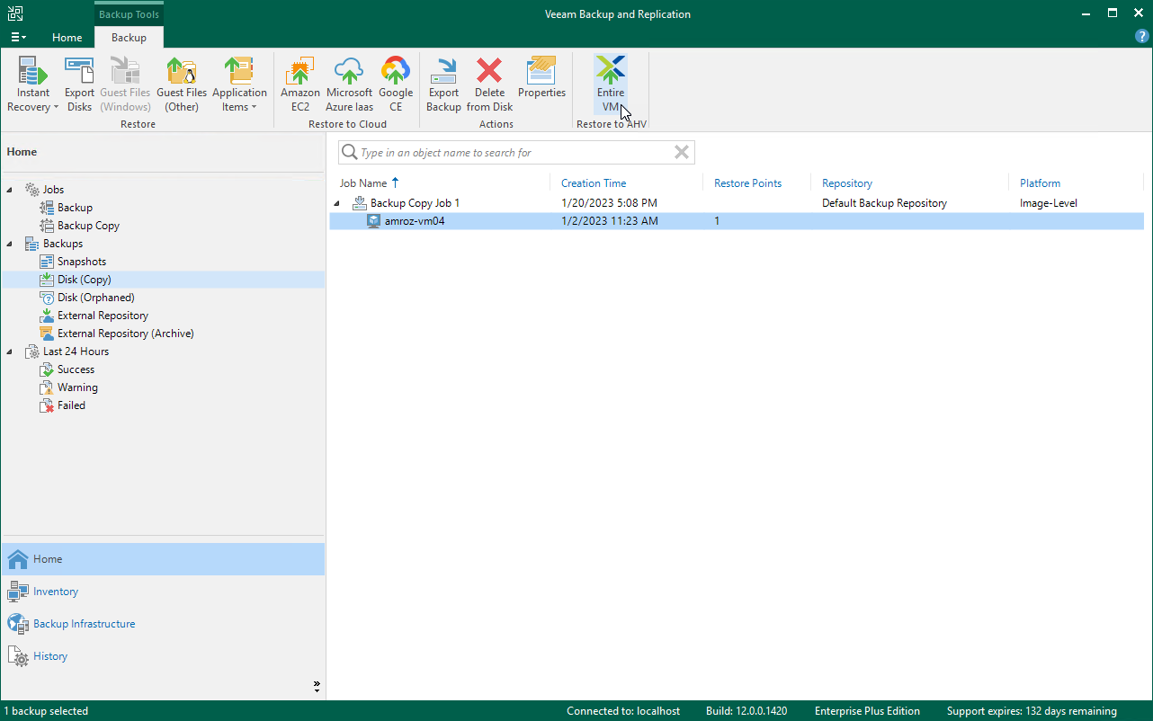Select amroz-vm04 VM icon in list
The image size is (1153, 721).
(374, 221)
